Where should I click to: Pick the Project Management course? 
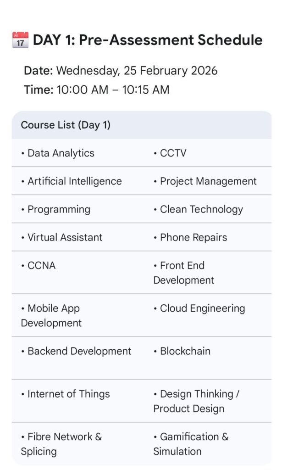(208, 181)
